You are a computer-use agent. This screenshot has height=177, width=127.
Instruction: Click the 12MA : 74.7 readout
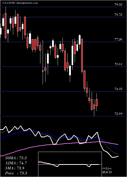coord(16,163)
